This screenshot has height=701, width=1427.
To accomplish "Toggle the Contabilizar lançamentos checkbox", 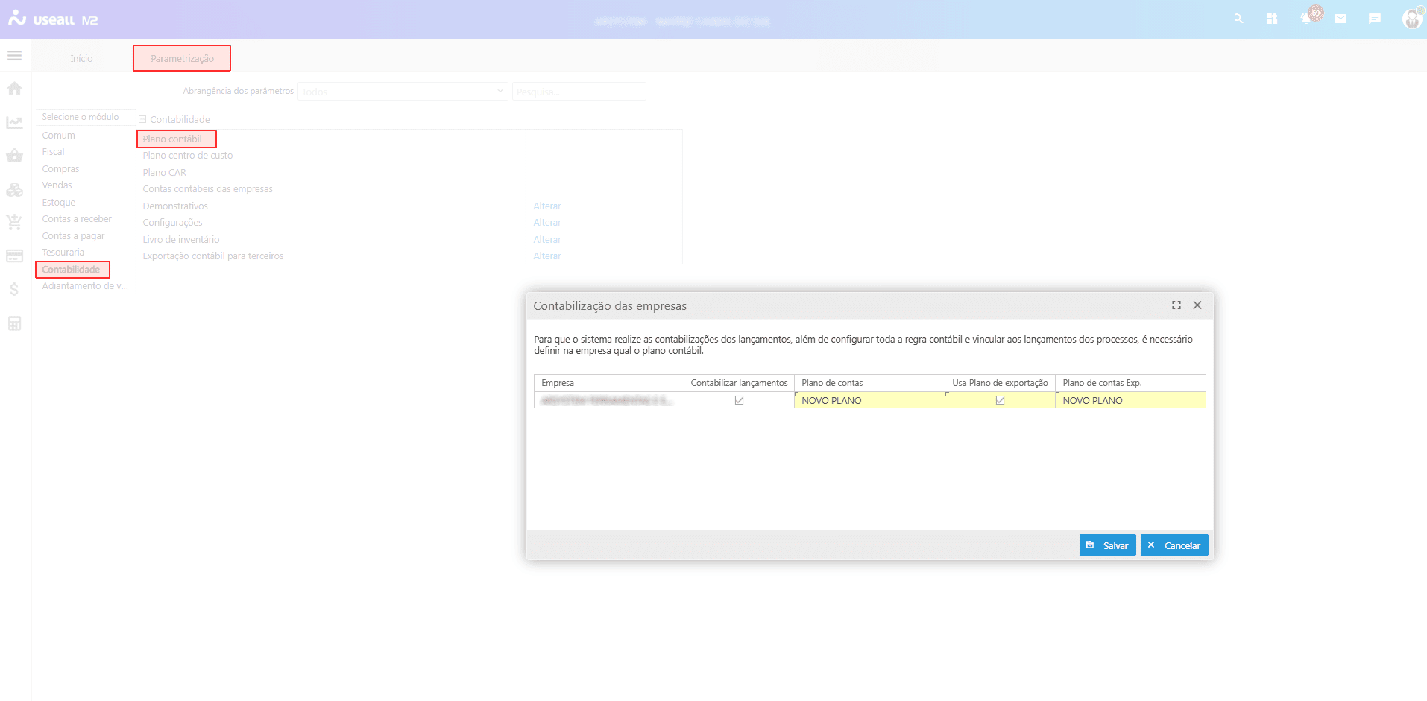I will pos(739,400).
